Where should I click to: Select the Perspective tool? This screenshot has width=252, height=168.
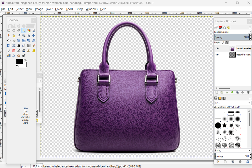pyautogui.click(x=34, y=41)
